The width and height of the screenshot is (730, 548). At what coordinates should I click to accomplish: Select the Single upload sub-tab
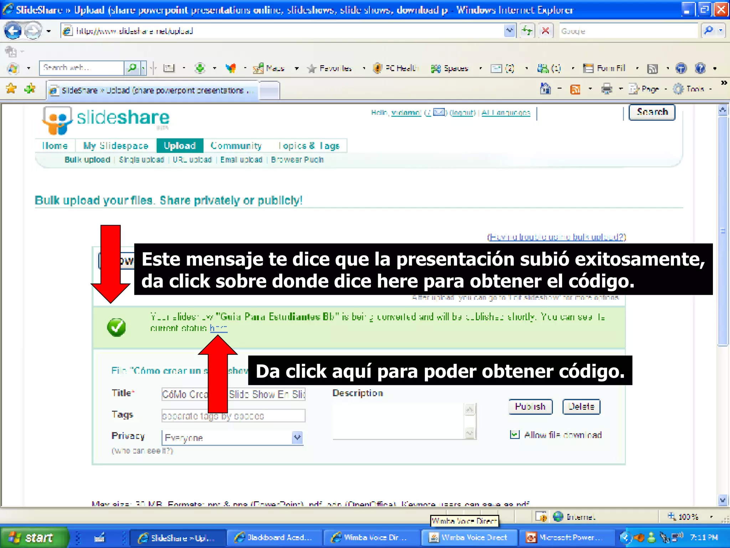(142, 159)
